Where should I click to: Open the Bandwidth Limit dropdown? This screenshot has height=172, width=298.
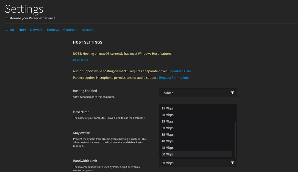pyautogui.click(x=198, y=163)
